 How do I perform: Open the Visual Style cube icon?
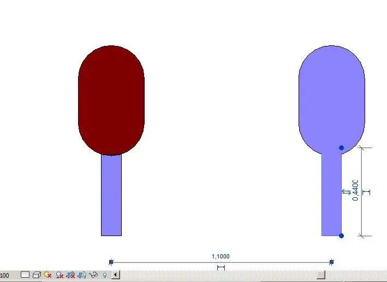tap(37, 275)
